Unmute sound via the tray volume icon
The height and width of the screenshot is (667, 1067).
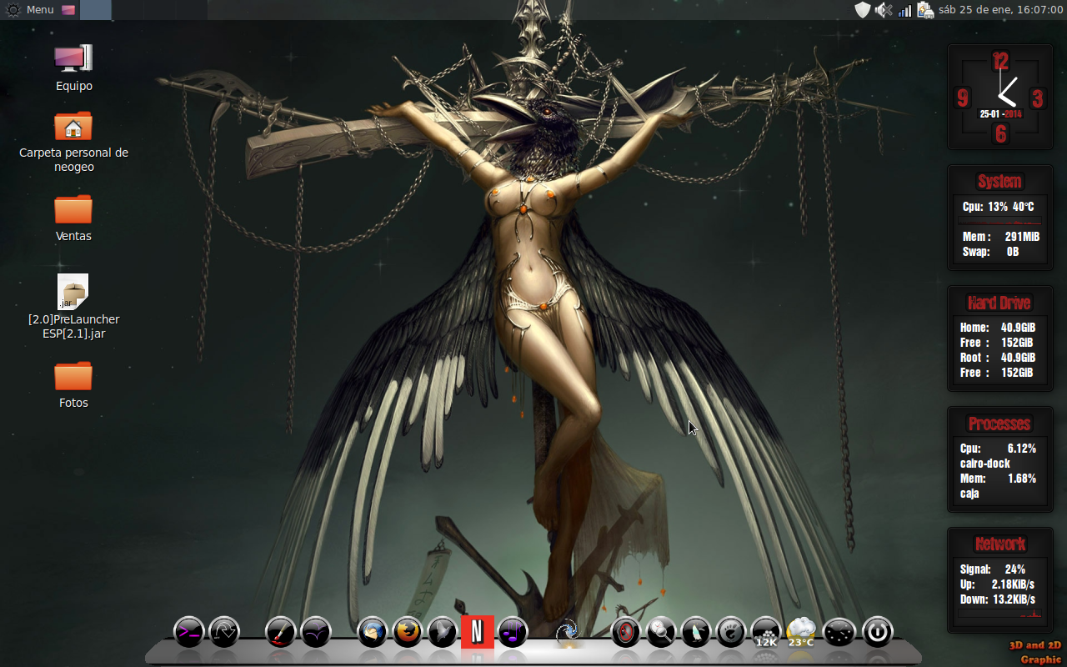tap(884, 10)
